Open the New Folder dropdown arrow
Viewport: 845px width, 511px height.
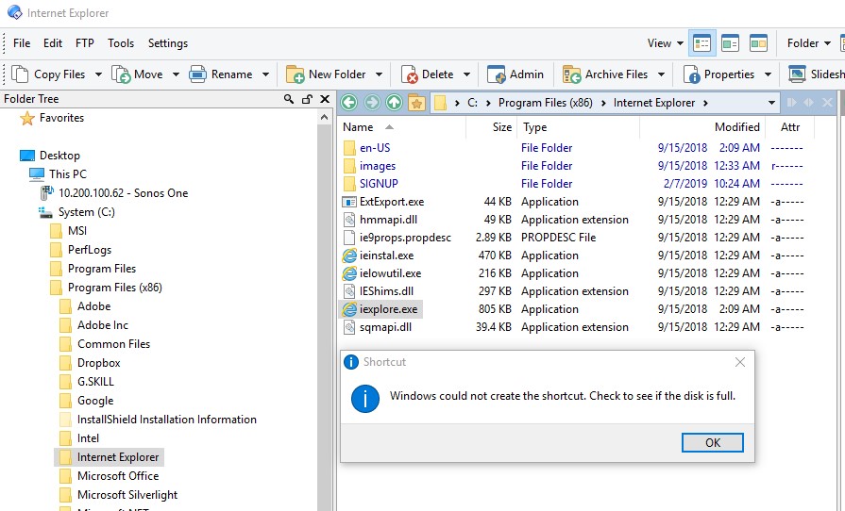pyautogui.click(x=379, y=74)
